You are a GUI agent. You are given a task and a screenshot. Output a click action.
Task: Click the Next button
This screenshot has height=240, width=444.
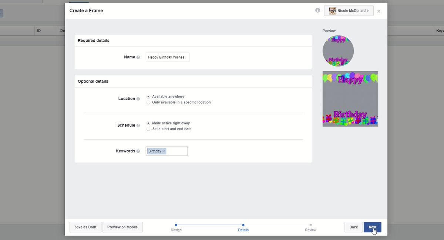(x=372, y=227)
